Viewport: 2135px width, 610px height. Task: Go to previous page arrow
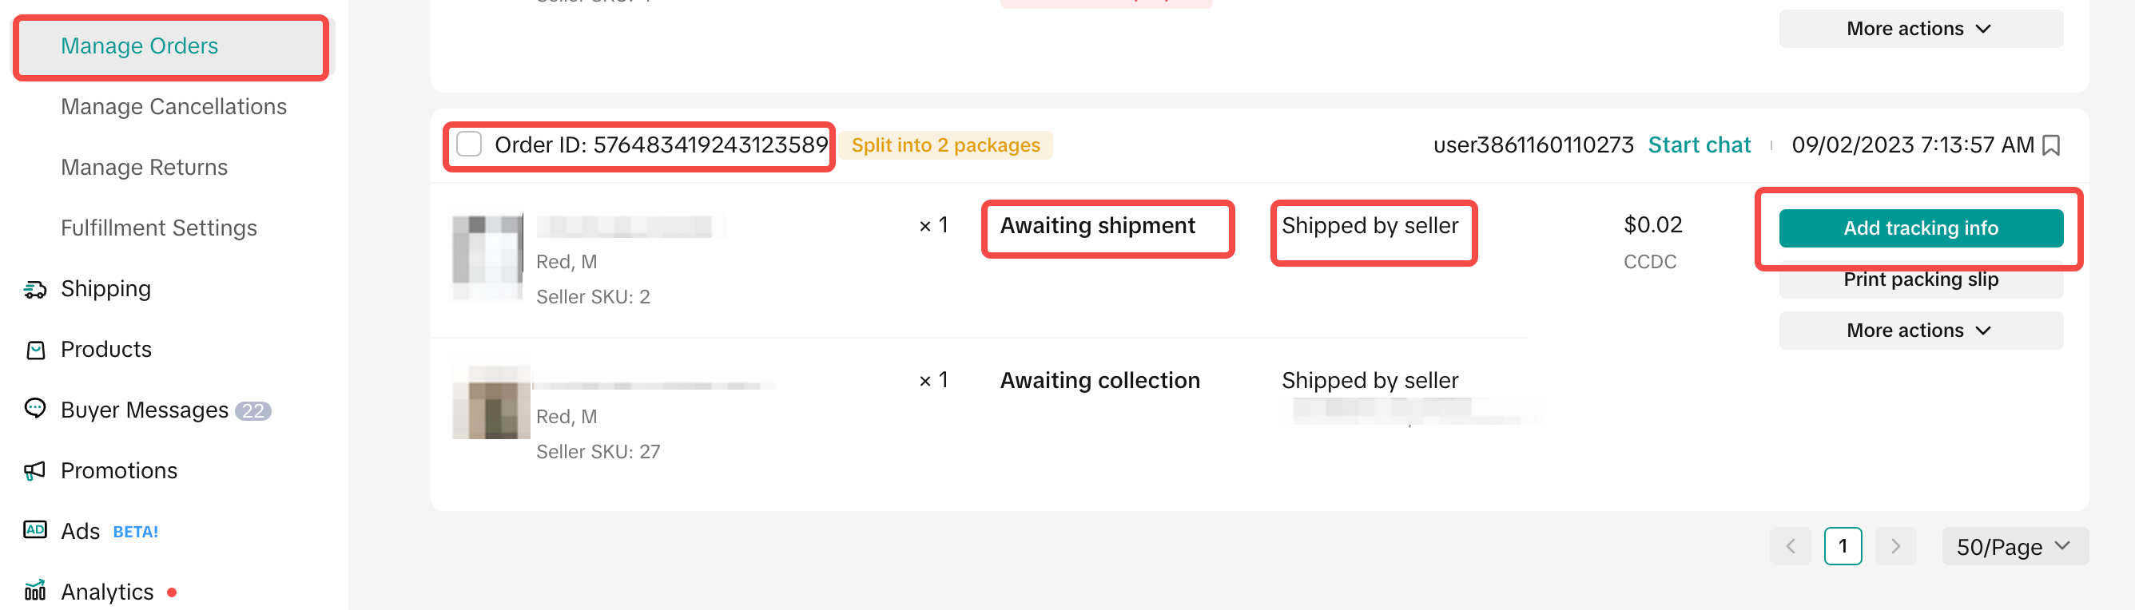tap(1790, 546)
